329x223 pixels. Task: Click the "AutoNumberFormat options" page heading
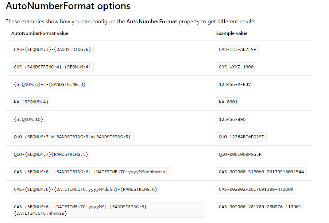point(68,6)
